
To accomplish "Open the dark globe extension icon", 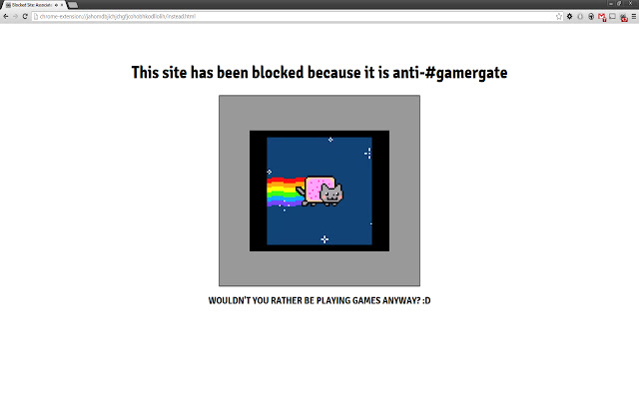I will [591, 16].
